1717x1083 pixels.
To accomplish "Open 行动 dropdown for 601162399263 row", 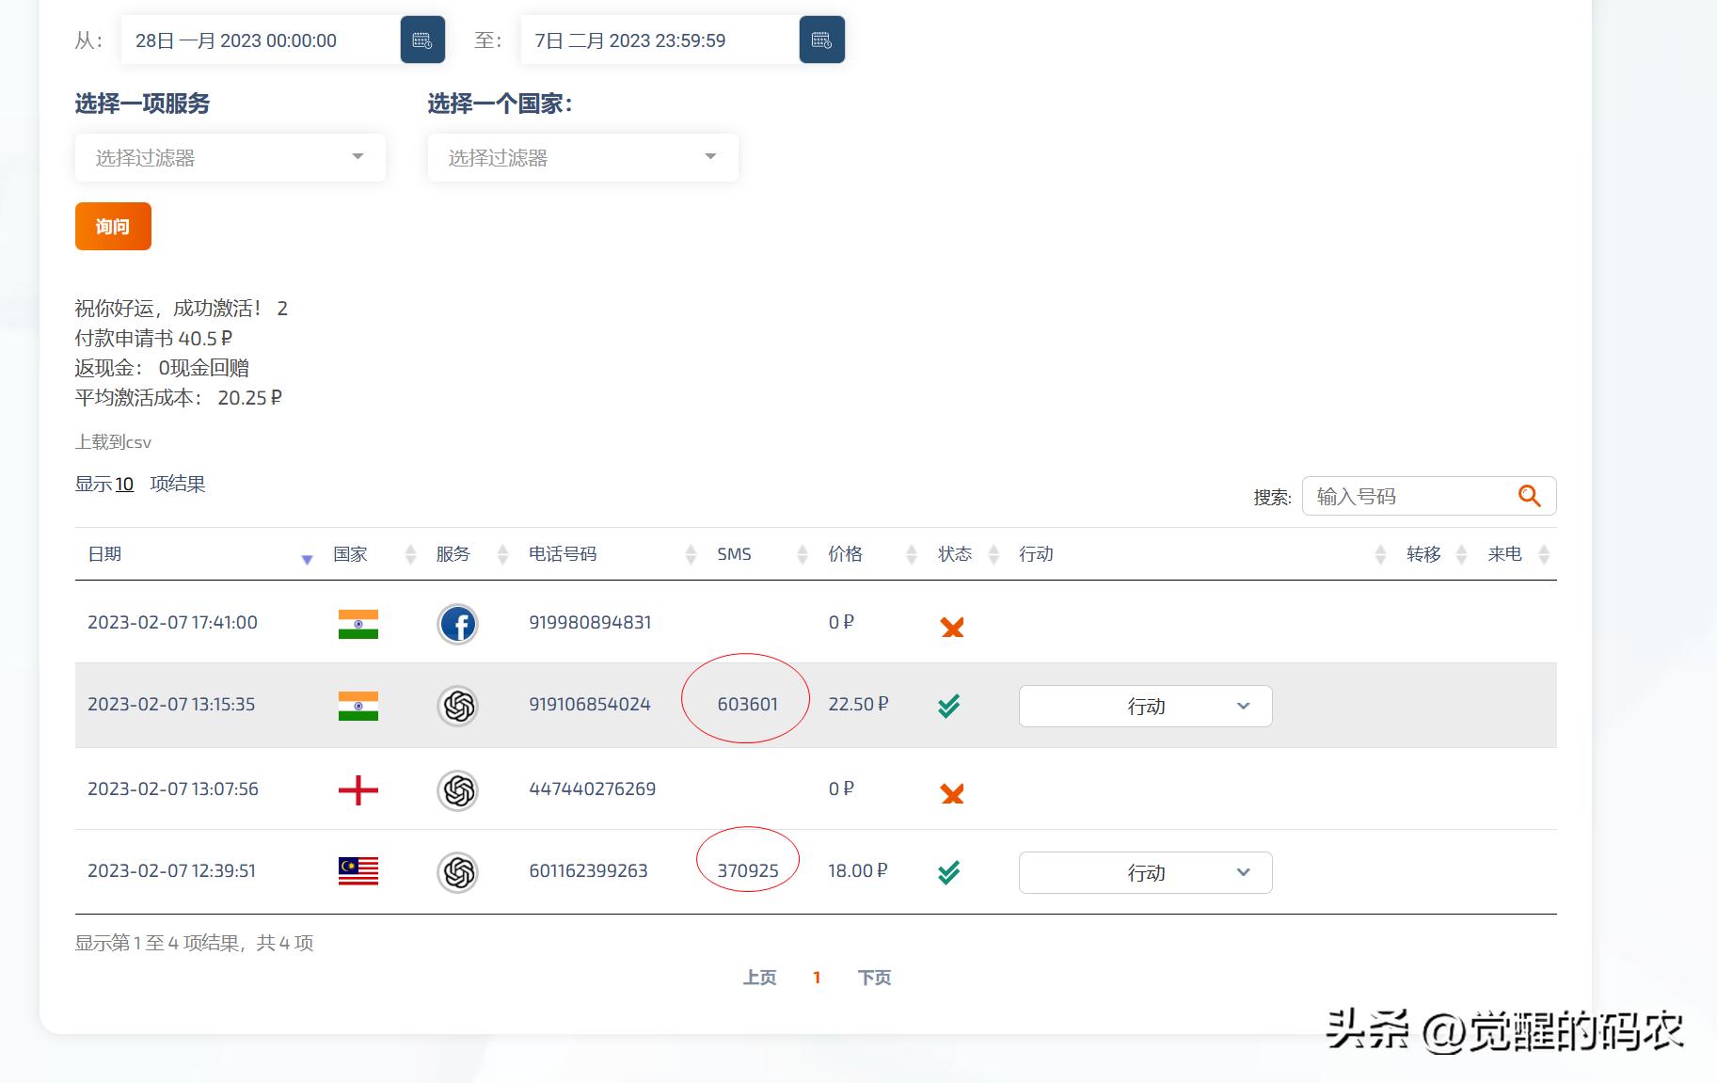I will pos(1145,872).
